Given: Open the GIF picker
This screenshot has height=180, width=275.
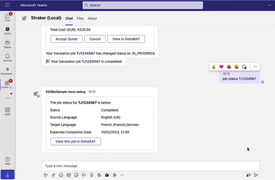Looking at the screenshot, I should point(69,175).
